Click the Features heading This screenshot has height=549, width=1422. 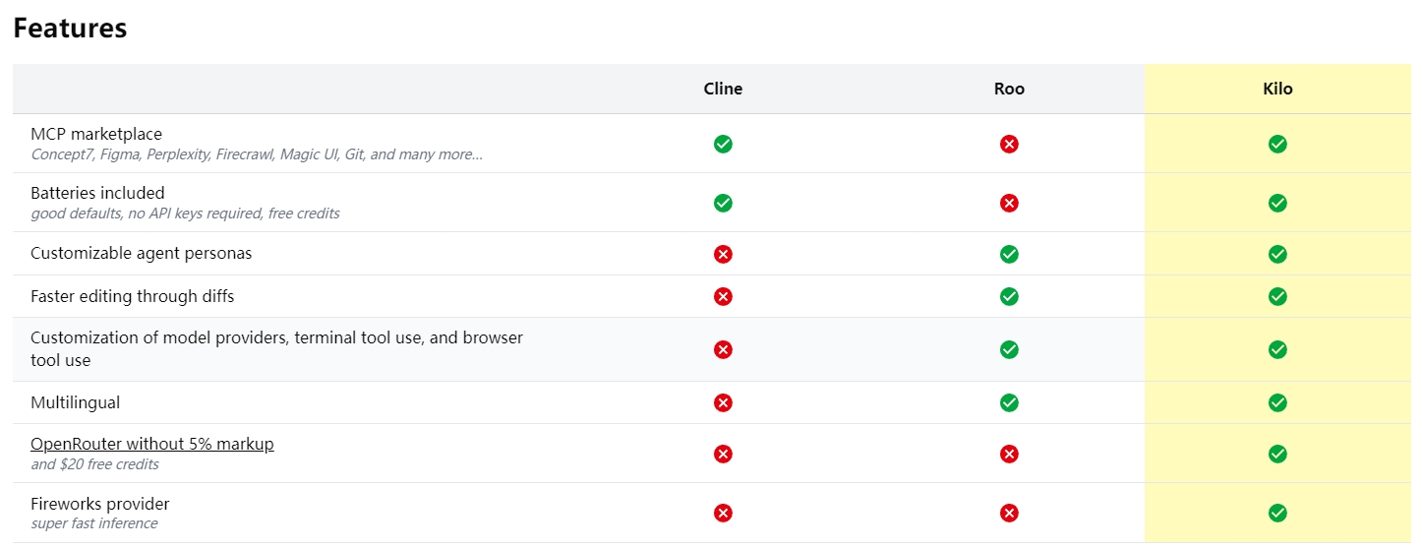(x=70, y=29)
